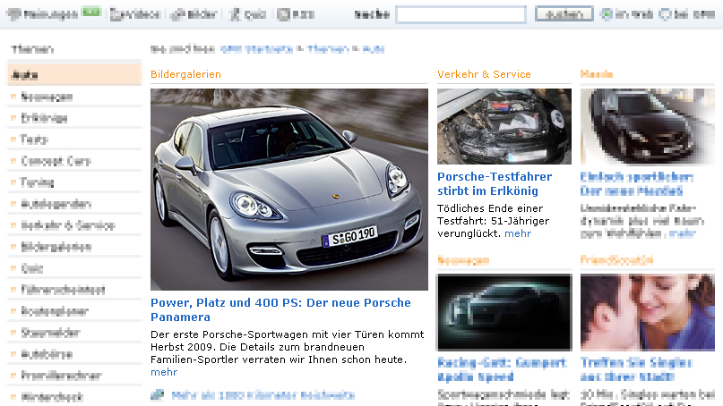This screenshot has width=723, height=406.
Task: Open 'Kostenplaner' in the sidebar menu
Action: (x=55, y=310)
